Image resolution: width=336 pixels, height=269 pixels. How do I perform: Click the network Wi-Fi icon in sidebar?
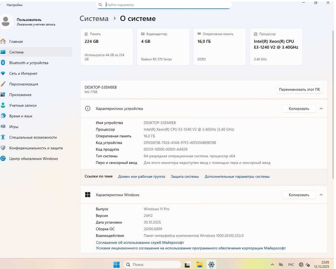(x=3, y=73)
